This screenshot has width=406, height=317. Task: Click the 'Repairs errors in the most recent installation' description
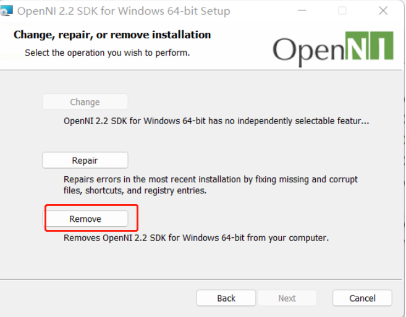click(211, 185)
